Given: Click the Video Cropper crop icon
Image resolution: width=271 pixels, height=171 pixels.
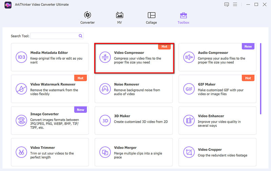Looking at the screenshot, I should tap(189, 152).
